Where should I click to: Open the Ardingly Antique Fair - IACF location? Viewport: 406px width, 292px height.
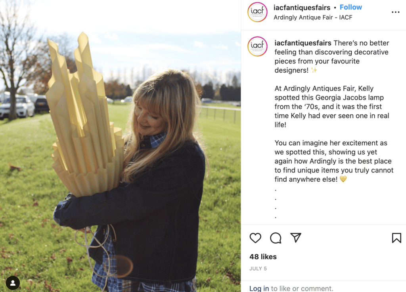click(313, 17)
